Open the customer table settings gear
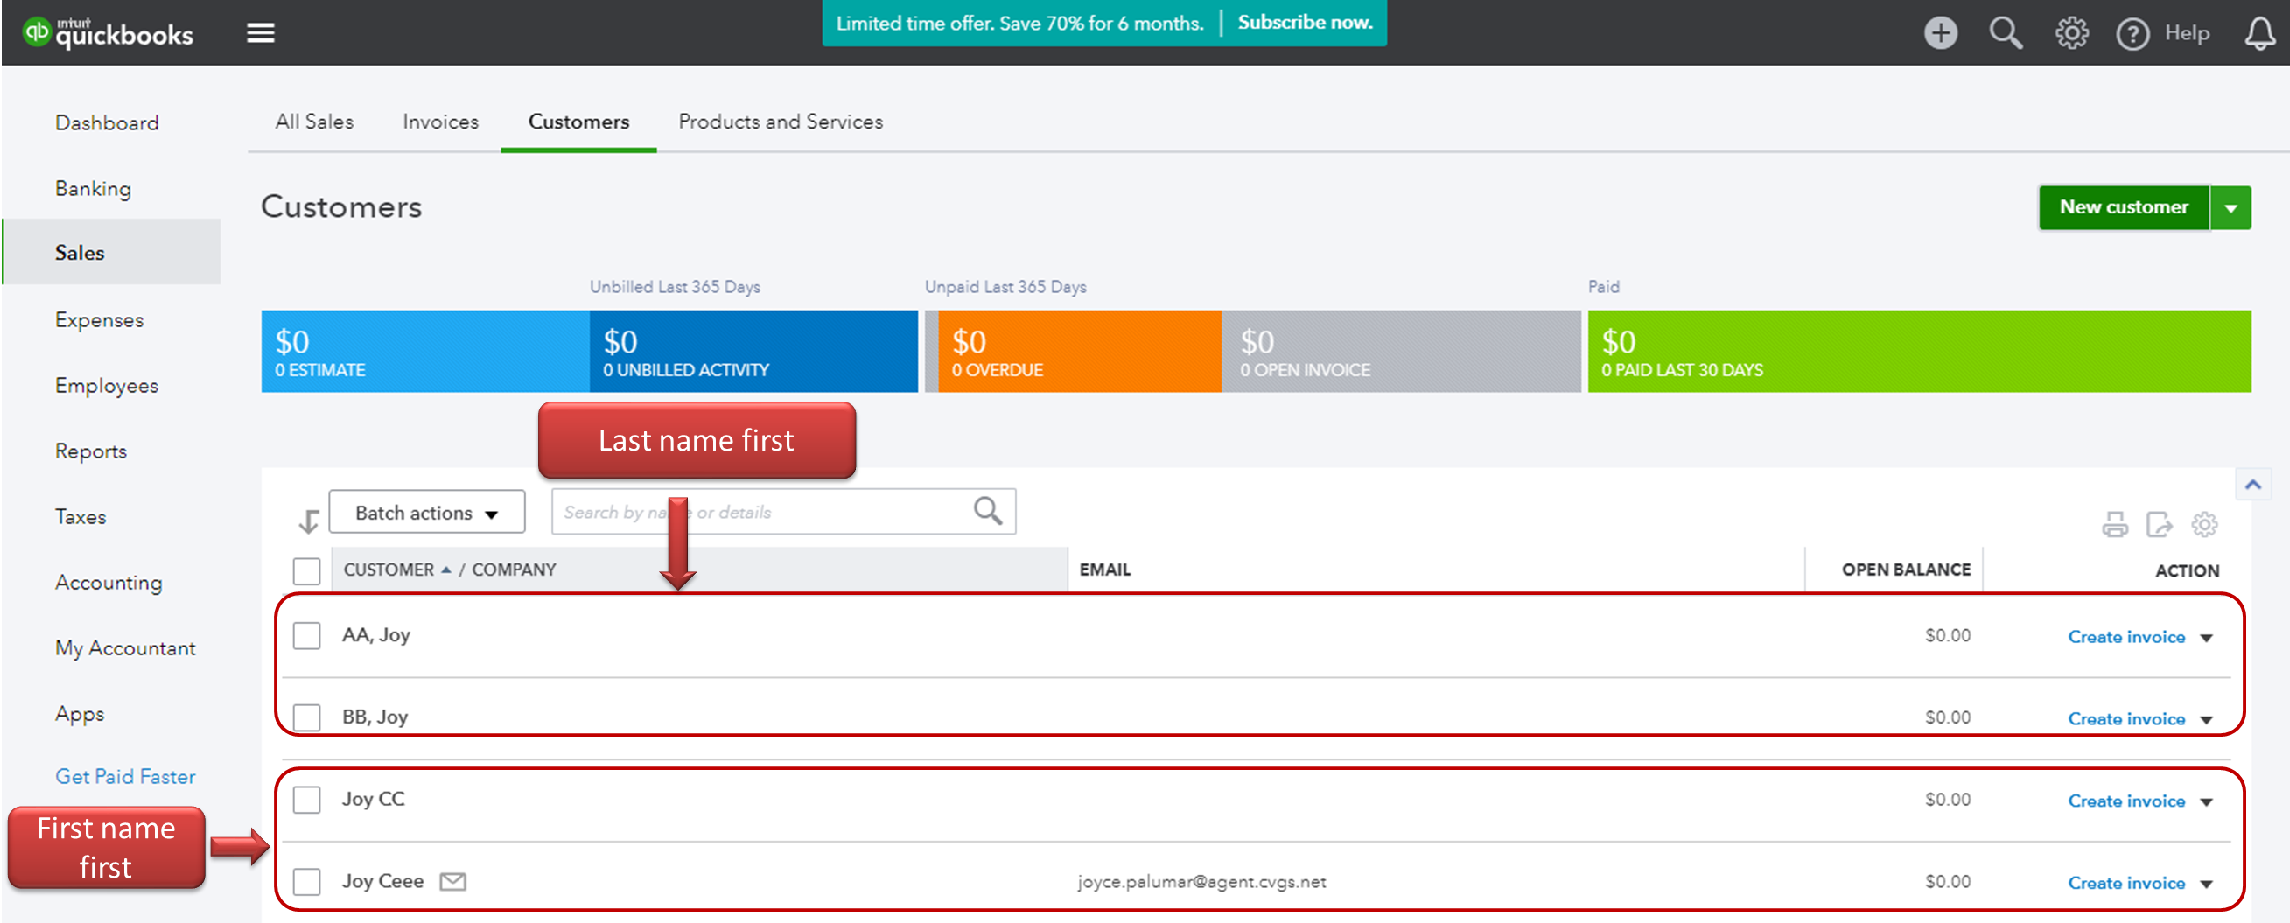Viewport: 2290px width, 923px height. pyautogui.click(x=2203, y=525)
